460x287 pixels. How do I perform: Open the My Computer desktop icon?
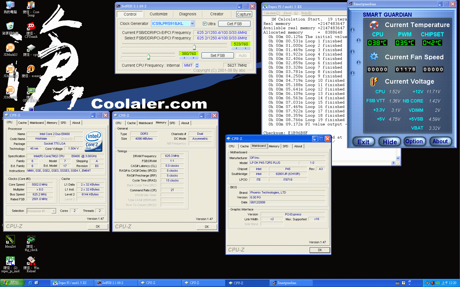[x=10, y=7]
